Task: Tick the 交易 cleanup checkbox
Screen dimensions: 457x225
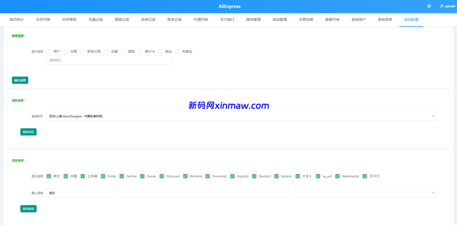Action: (66, 51)
